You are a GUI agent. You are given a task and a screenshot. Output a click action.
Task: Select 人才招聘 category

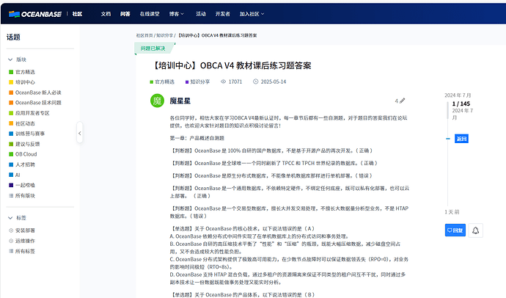click(25, 164)
